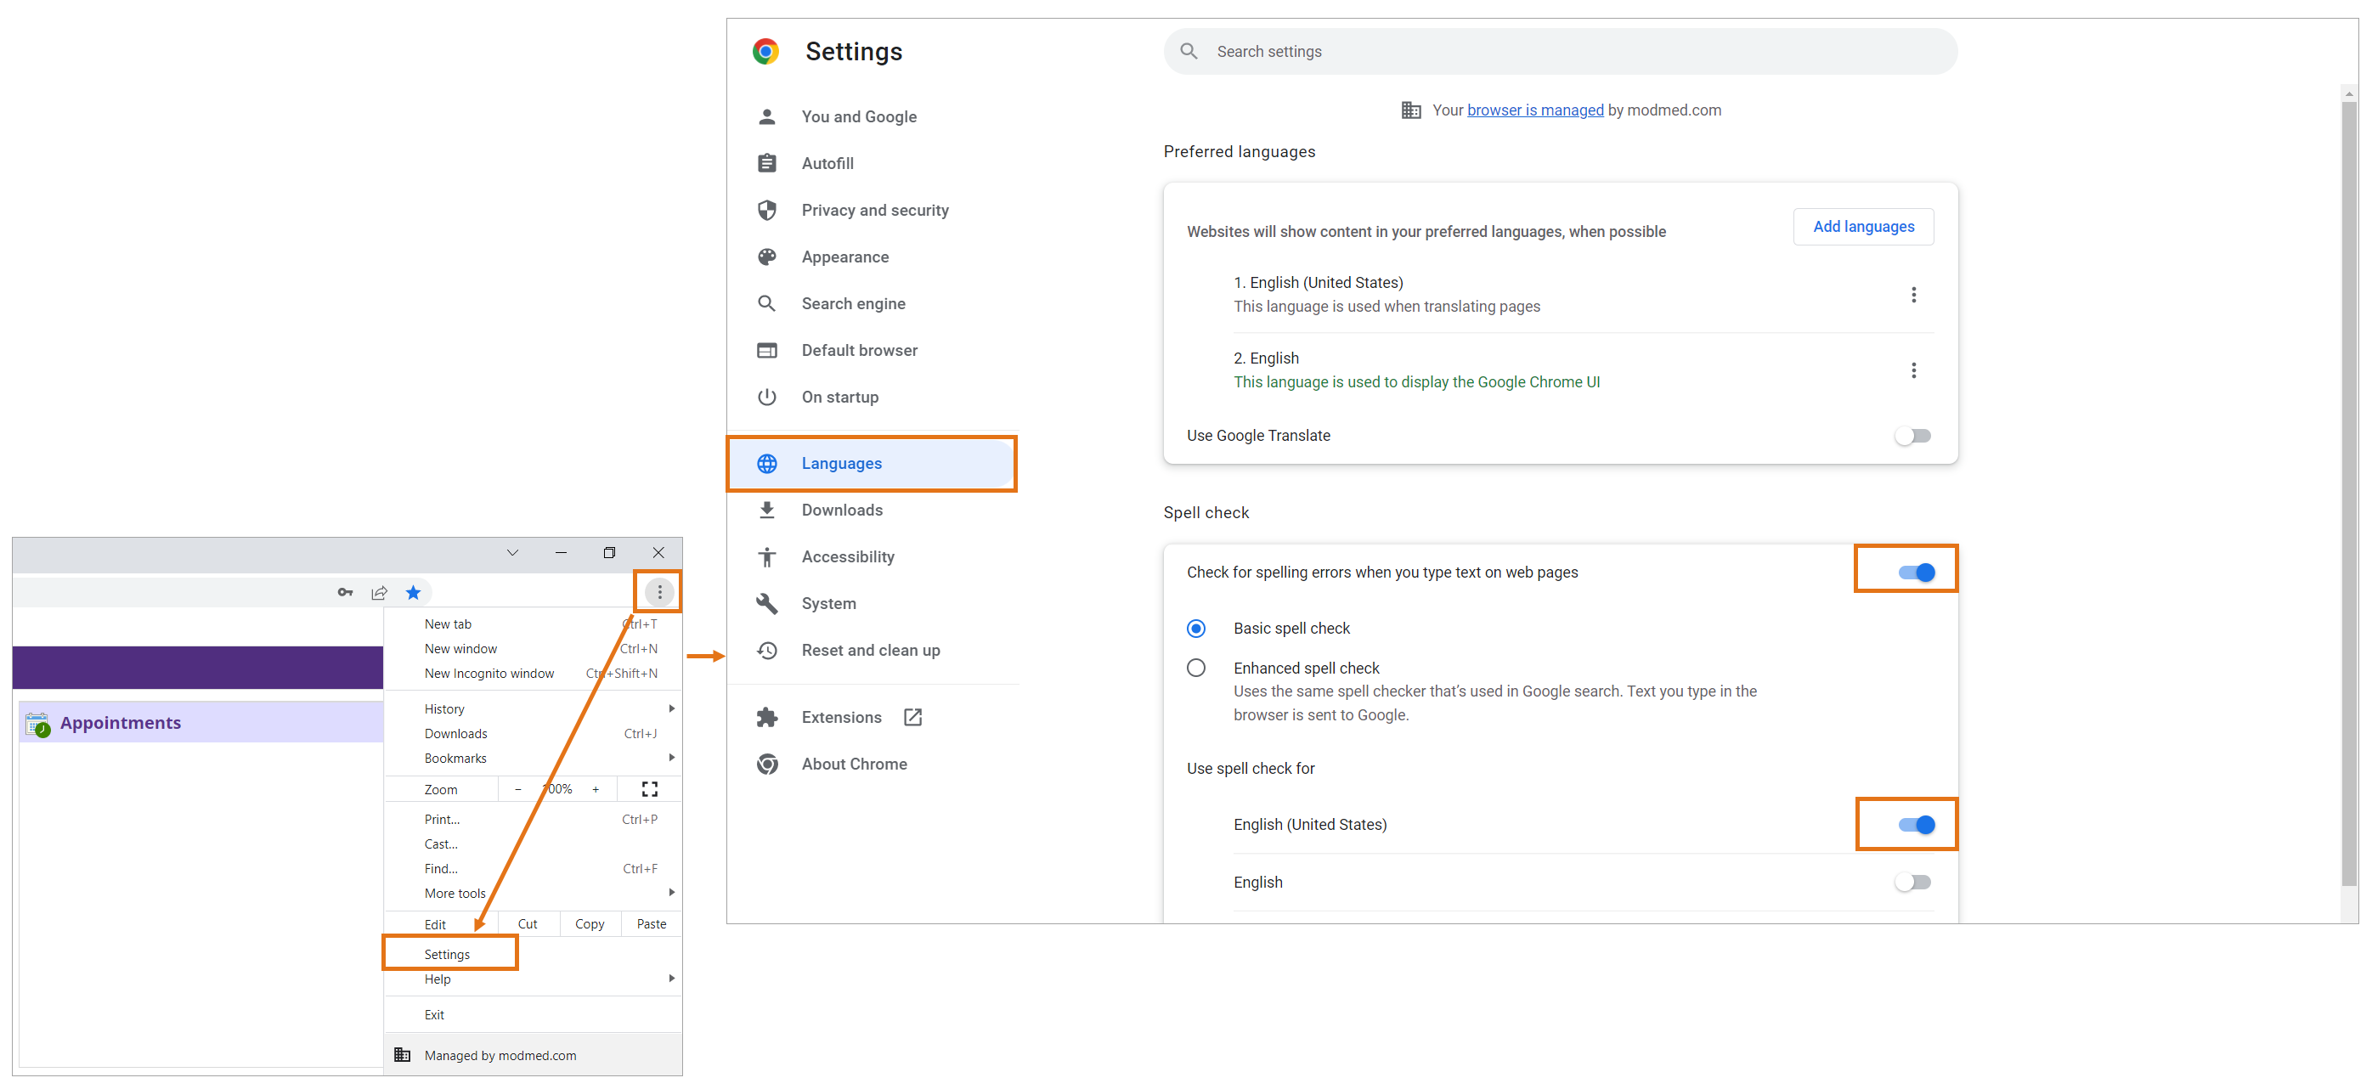Toggle check for spelling errors switch
The image size is (2372, 1089).
(x=1916, y=573)
